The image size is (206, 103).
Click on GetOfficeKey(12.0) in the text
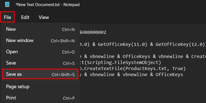pos(180,44)
